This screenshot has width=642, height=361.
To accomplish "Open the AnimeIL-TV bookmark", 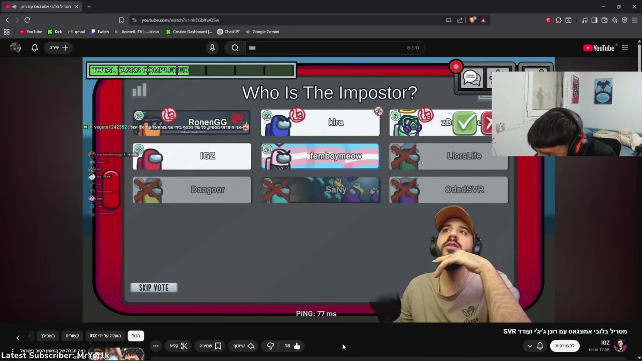I will pyautogui.click(x=137, y=32).
